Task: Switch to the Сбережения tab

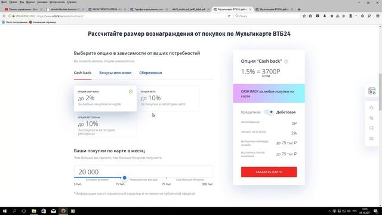Action: click(x=150, y=73)
